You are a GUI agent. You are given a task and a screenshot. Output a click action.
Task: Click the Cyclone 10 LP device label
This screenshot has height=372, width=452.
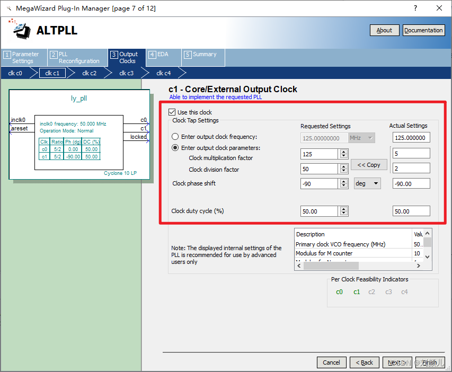coord(120,173)
